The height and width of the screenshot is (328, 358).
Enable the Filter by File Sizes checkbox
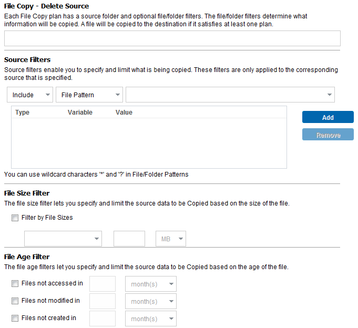pyautogui.click(x=15, y=218)
